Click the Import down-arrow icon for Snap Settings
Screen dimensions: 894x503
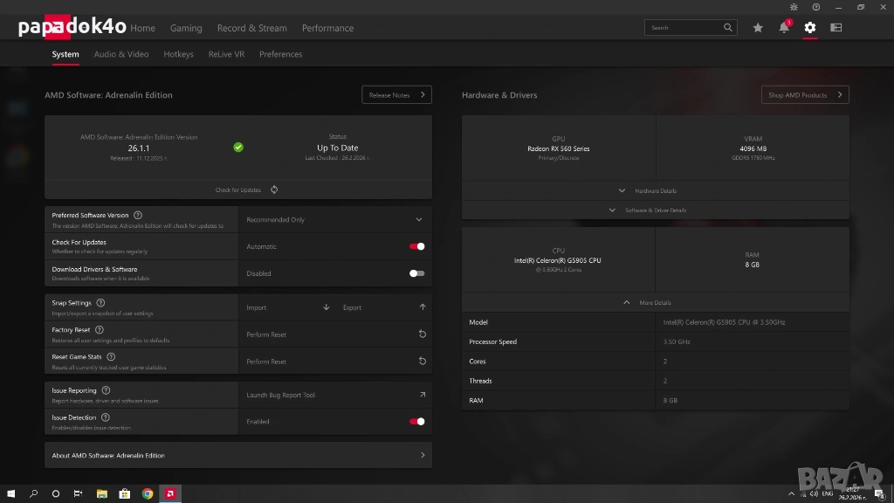[x=327, y=307]
